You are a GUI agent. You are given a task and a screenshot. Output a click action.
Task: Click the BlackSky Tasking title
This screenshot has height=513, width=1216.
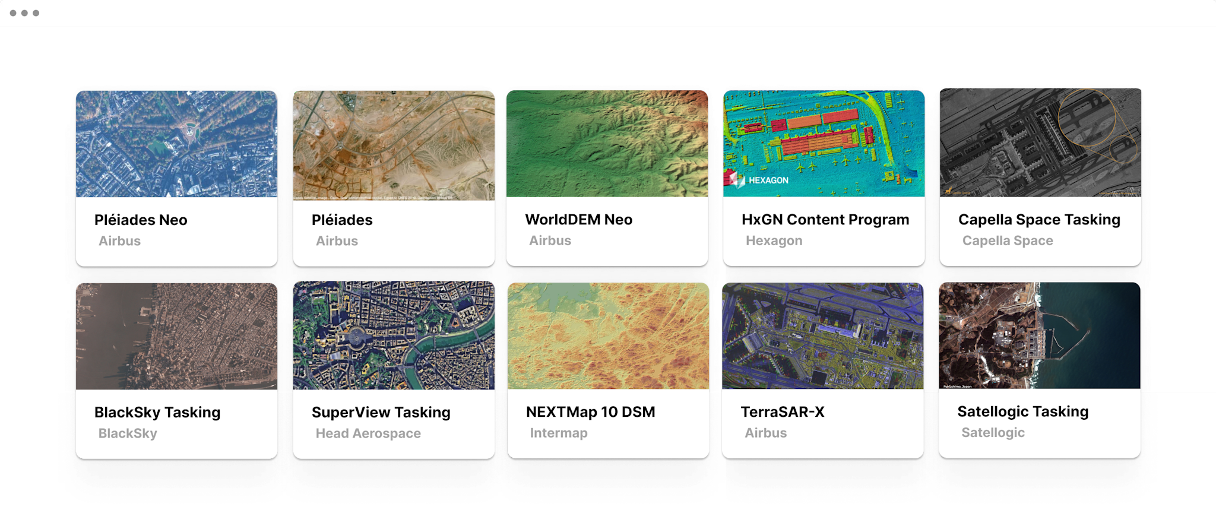pyautogui.click(x=157, y=412)
